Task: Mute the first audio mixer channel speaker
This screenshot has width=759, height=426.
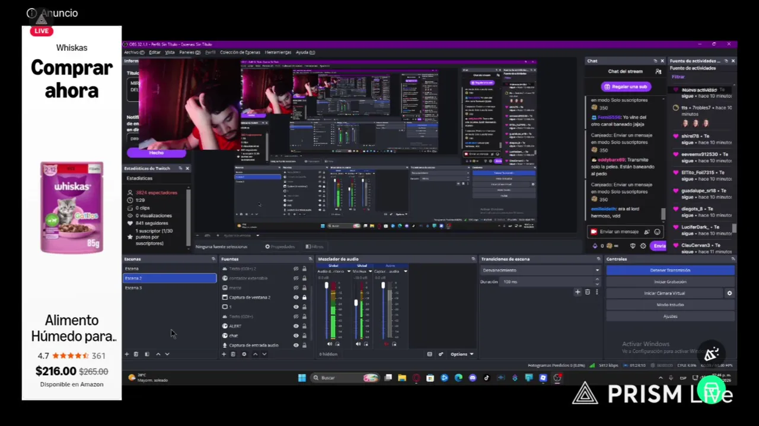Action: click(x=330, y=344)
